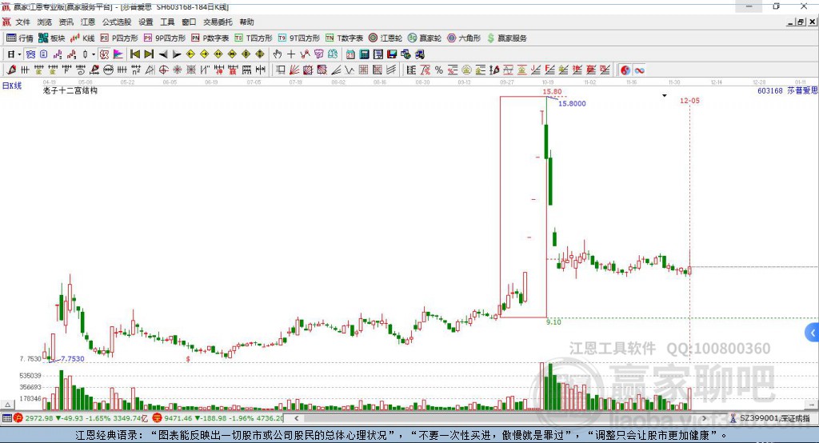Select the zigzag wave line tool
This screenshot has height=443, width=819.
[350, 70]
